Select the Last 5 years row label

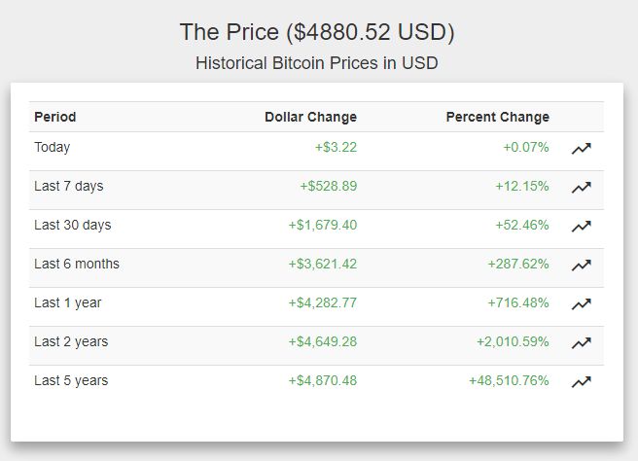(71, 380)
